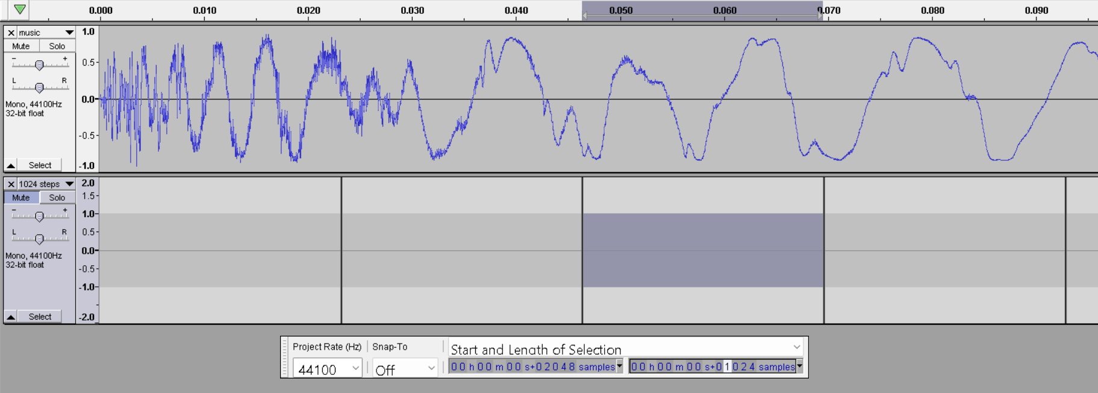1098x393 pixels.
Task: Close the 1024 steps track
Action: click(11, 184)
